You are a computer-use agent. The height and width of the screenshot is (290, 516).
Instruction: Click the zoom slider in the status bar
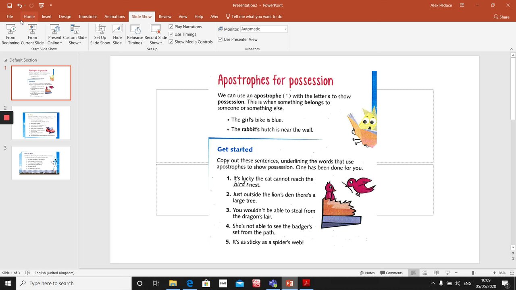pyautogui.click(x=473, y=273)
